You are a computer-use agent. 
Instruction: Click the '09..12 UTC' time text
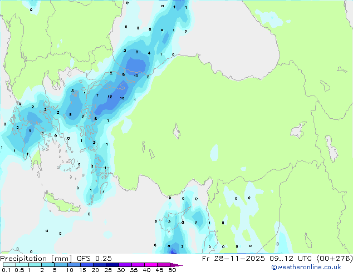pos(291,259)
